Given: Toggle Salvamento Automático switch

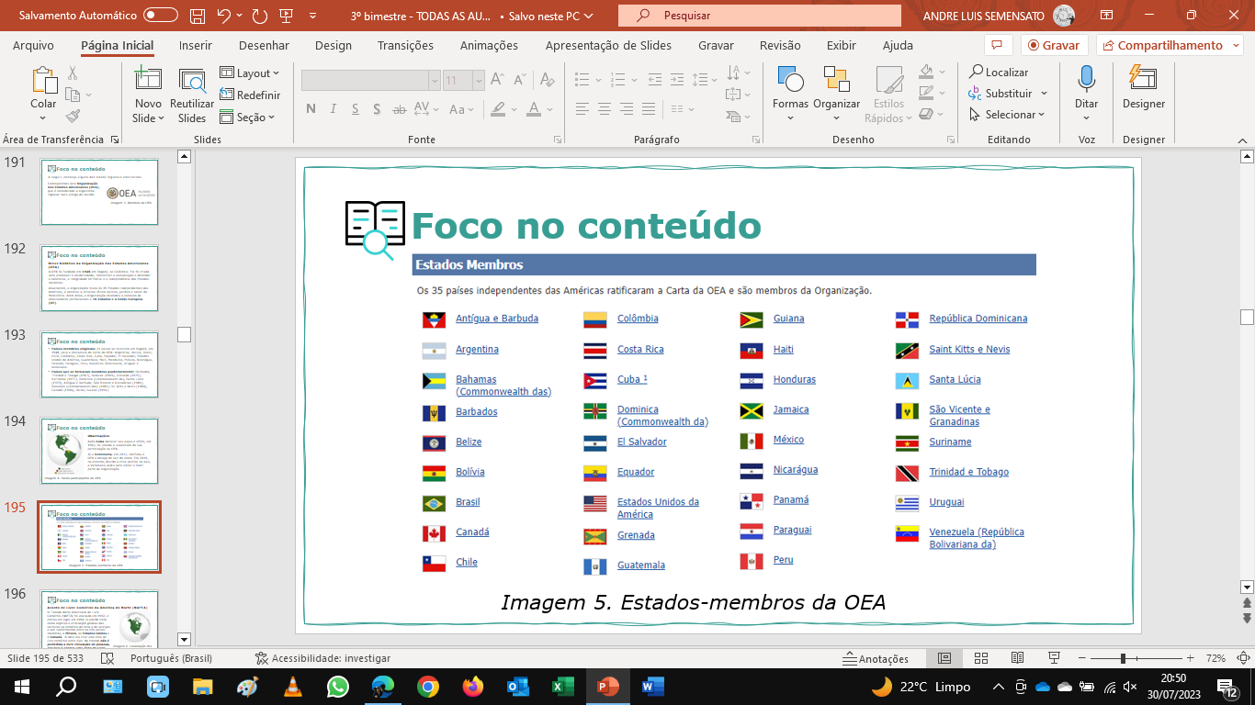Looking at the screenshot, I should (x=161, y=16).
